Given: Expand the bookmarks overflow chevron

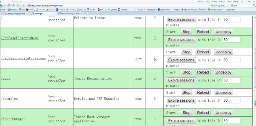Looking at the screenshot, I should click(x=135, y=10).
